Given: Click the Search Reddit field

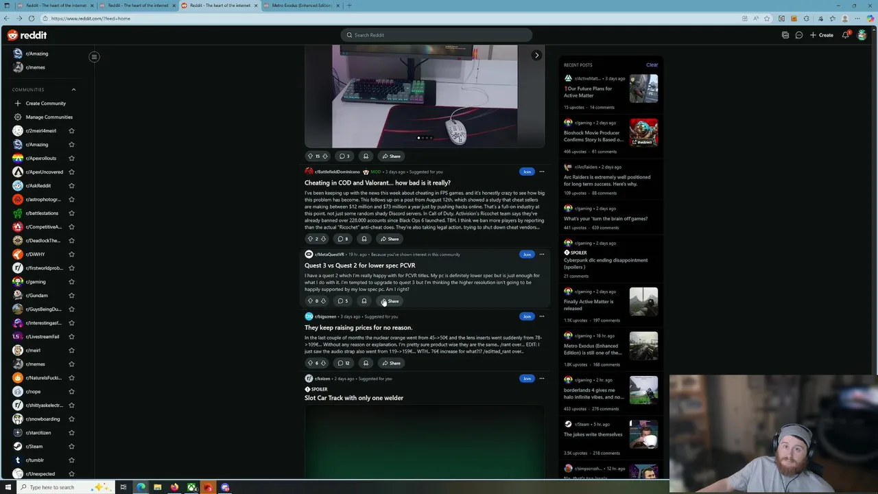Looking at the screenshot, I should coord(436,35).
